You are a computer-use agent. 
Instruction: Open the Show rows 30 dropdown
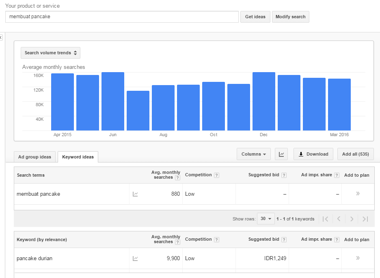266,219
